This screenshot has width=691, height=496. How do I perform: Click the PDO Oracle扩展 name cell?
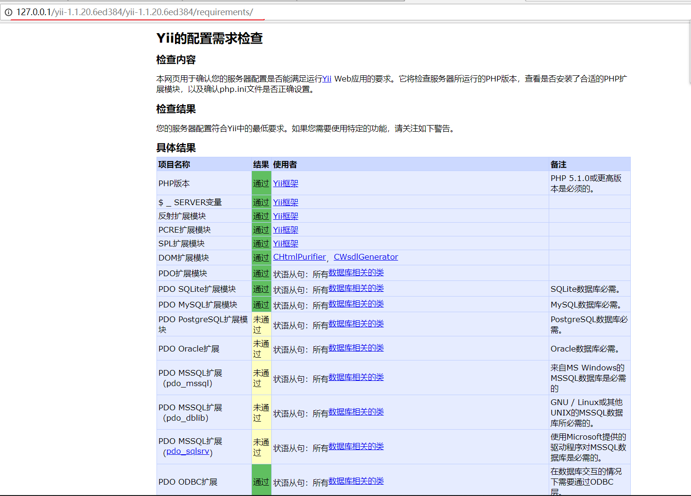click(204, 349)
